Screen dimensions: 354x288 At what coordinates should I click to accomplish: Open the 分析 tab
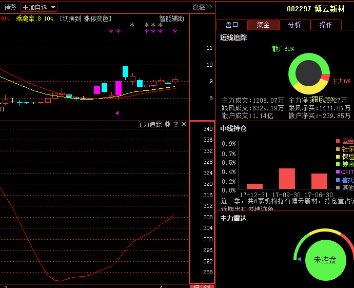tap(294, 25)
